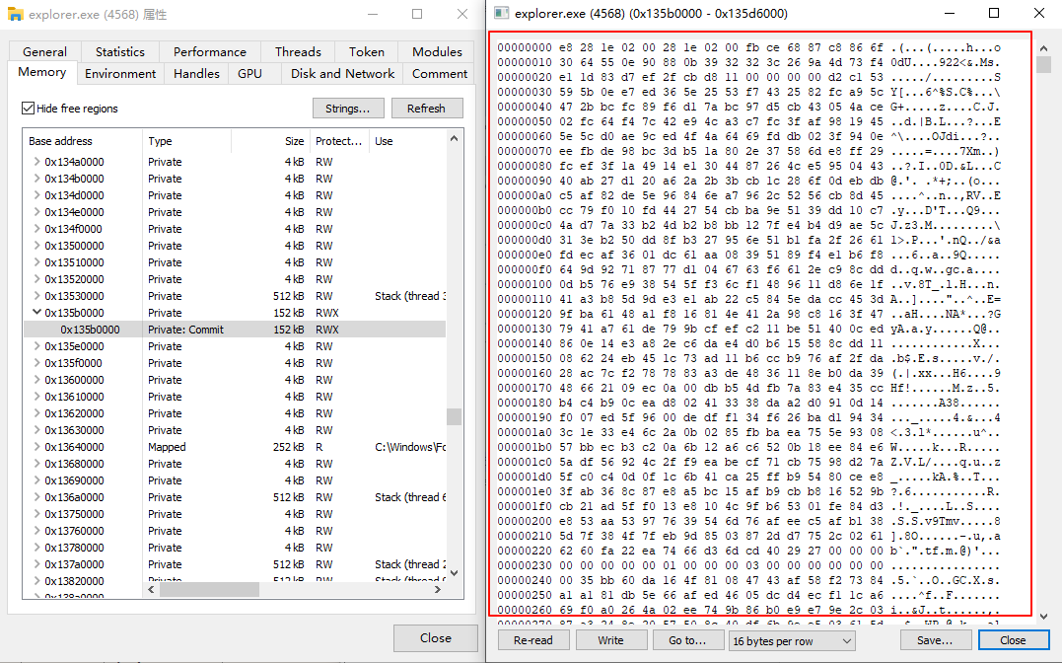Close the properties window via Close button
Image resolution: width=1062 pixels, height=663 pixels.
click(x=436, y=638)
